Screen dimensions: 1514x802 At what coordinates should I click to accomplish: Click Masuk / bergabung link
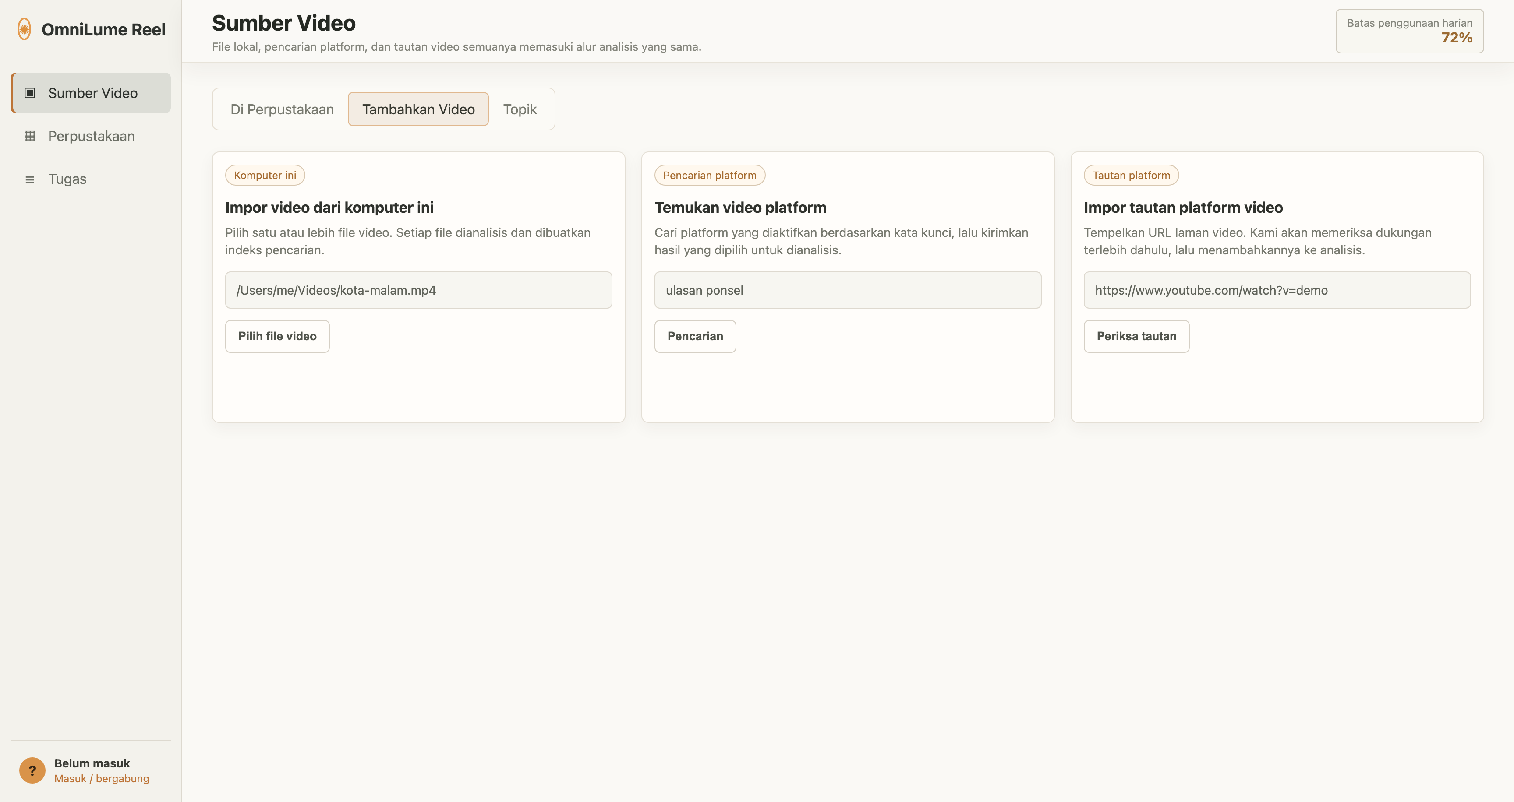(x=102, y=778)
